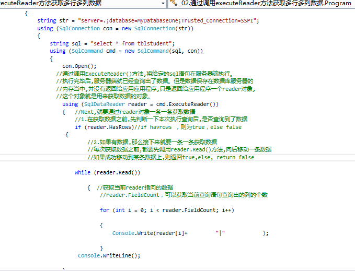Click the con.Open(); line
Image resolution: width=355 pixels, height=271 pixels.
point(79,66)
